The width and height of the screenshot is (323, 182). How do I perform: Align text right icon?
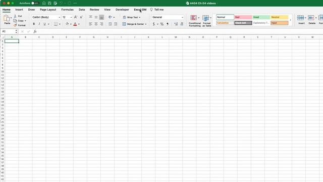101,24
